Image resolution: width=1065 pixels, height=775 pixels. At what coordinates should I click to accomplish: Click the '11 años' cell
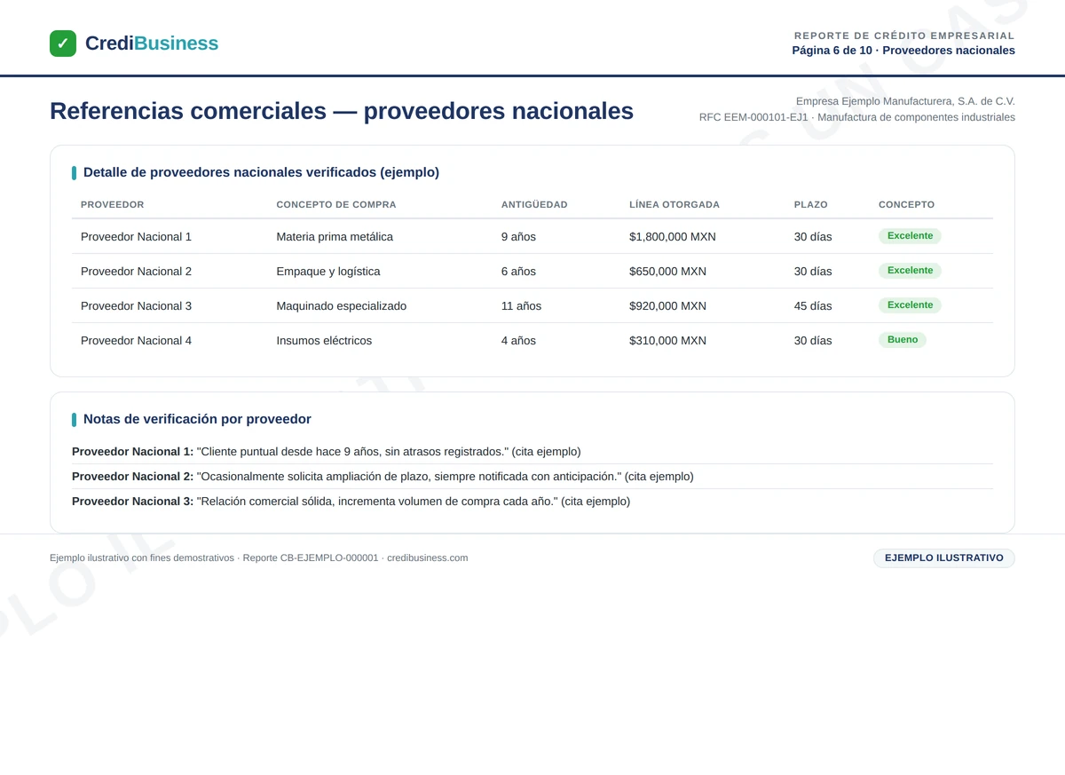click(x=521, y=306)
